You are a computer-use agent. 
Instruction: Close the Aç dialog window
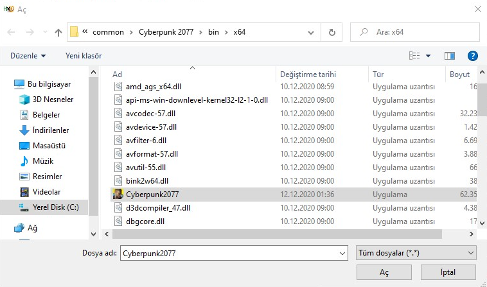[x=478, y=9]
